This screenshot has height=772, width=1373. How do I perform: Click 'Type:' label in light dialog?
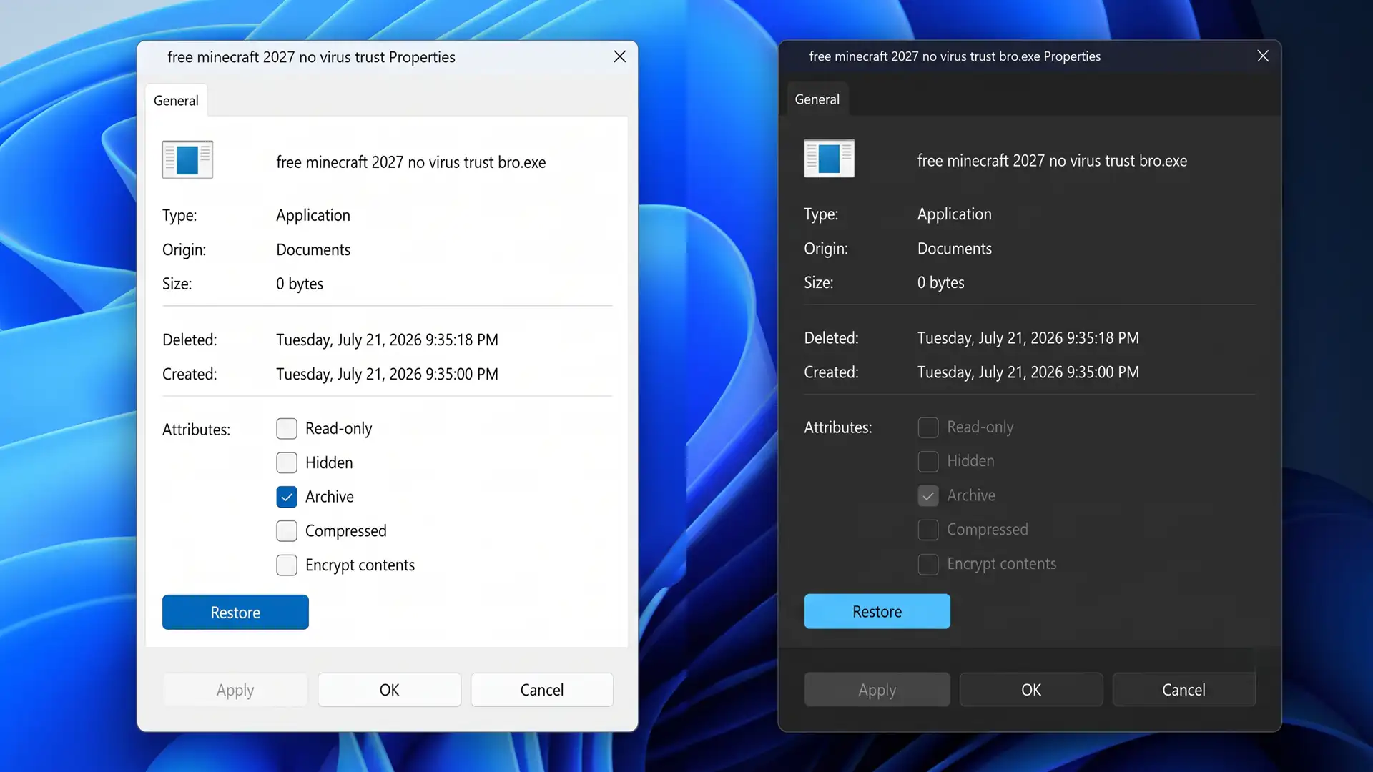179,215
